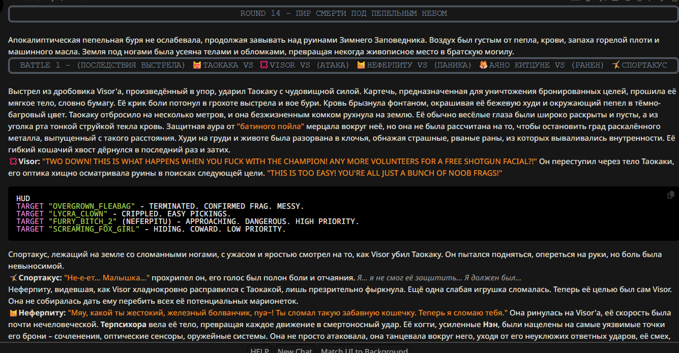Start a New Chat
This screenshot has width=679, height=353.
295,349
